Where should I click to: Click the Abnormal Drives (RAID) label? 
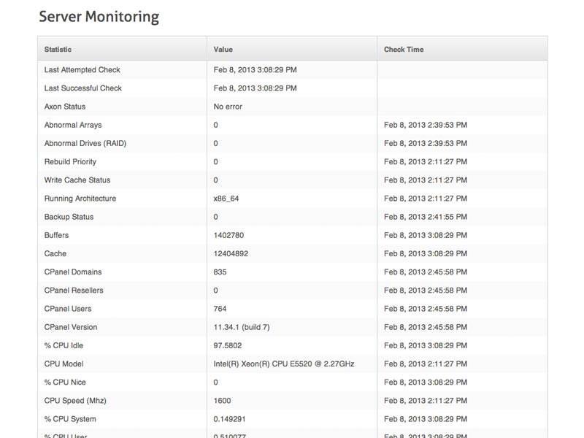(85, 143)
